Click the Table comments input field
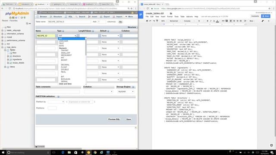Viewport: 276px width, 155px height. (58, 92)
